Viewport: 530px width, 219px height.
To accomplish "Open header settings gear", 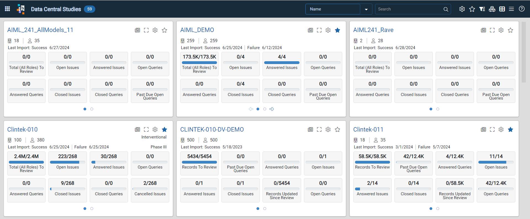I will tap(462, 9).
